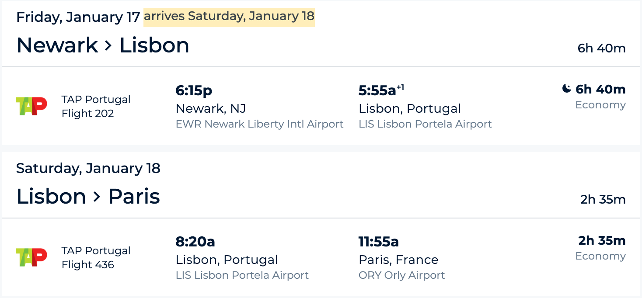This screenshot has width=642, height=298.
Task: Click the arrow between Newark and Lisbon
Action: 108,45
